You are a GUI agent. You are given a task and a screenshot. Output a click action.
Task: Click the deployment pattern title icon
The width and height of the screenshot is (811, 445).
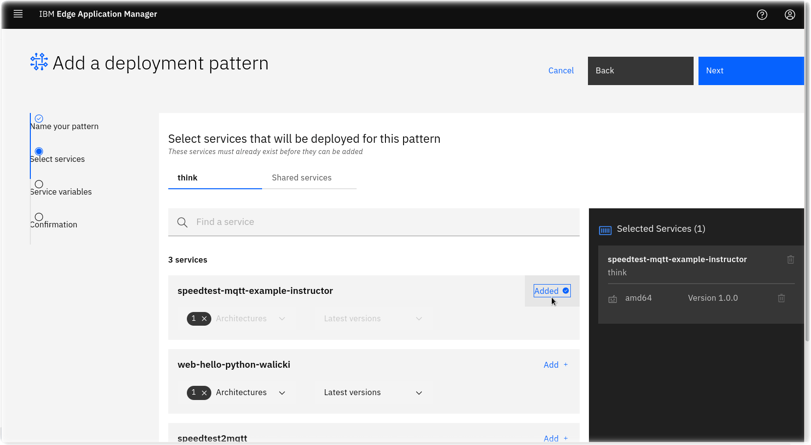coord(39,62)
